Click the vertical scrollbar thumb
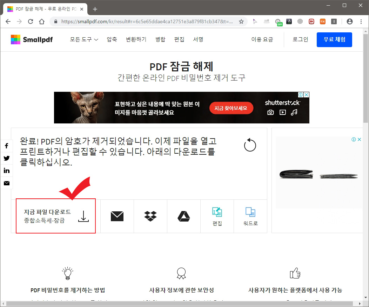The height and width of the screenshot is (307, 369). click(365, 78)
